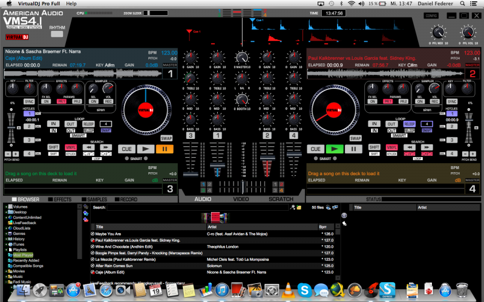Click the VLC cone icon in the dock
Viewport: 484px width, 302px height.
tap(289, 290)
